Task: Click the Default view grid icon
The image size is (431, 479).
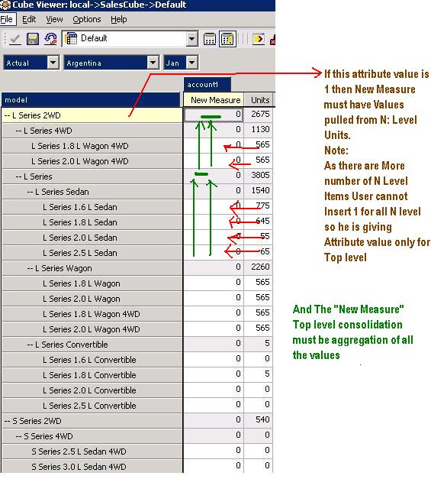Action: (x=72, y=39)
